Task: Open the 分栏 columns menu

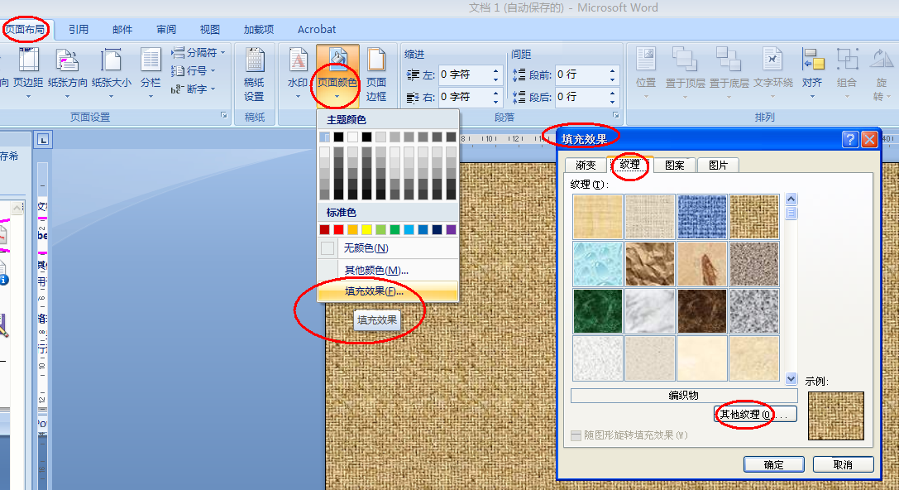Action: coord(151,74)
